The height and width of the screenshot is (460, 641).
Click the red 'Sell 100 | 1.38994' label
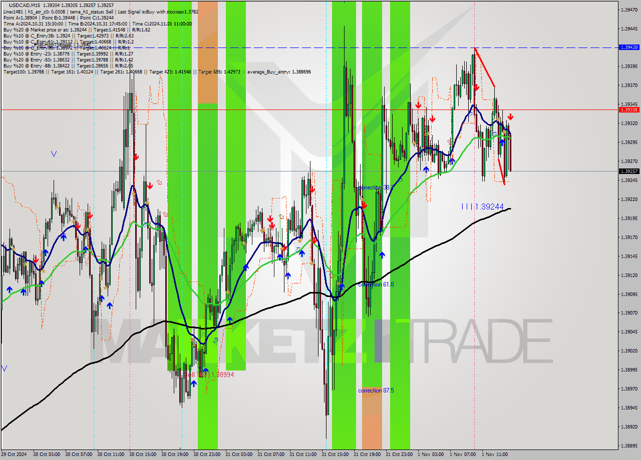point(209,374)
